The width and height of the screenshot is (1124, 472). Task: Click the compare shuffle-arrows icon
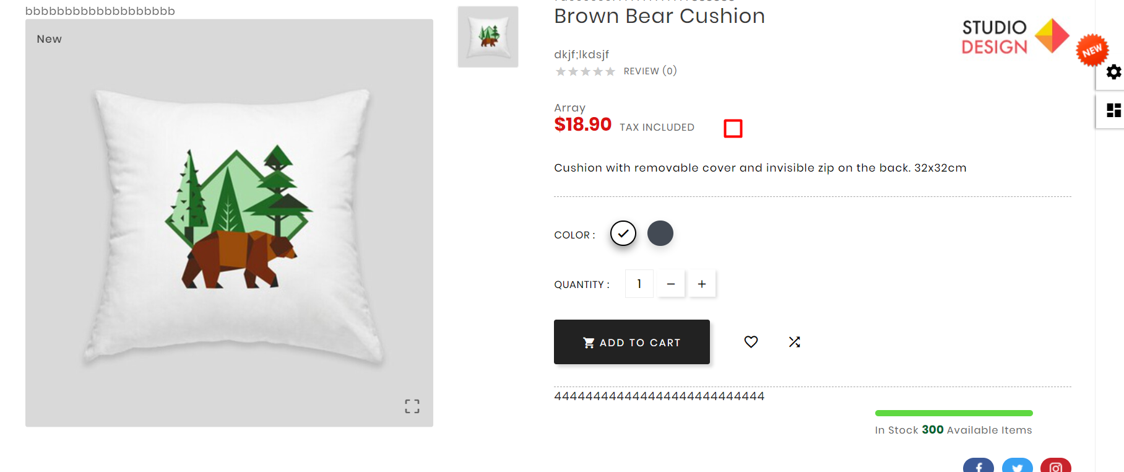click(795, 342)
